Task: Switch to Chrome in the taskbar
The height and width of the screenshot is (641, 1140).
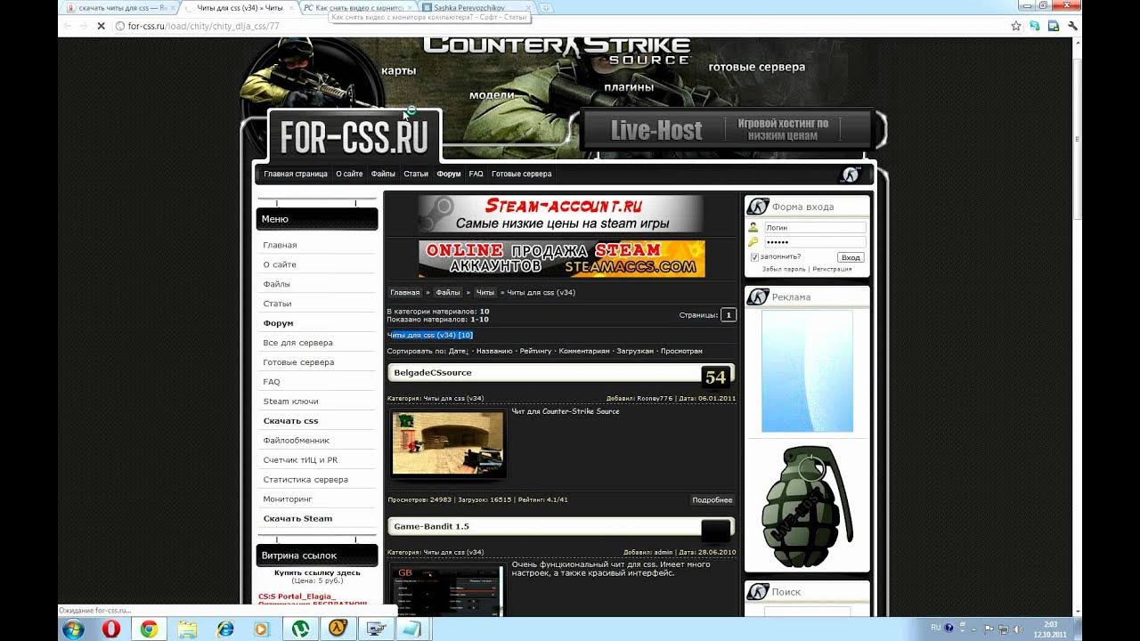Action: coord(149,629)
